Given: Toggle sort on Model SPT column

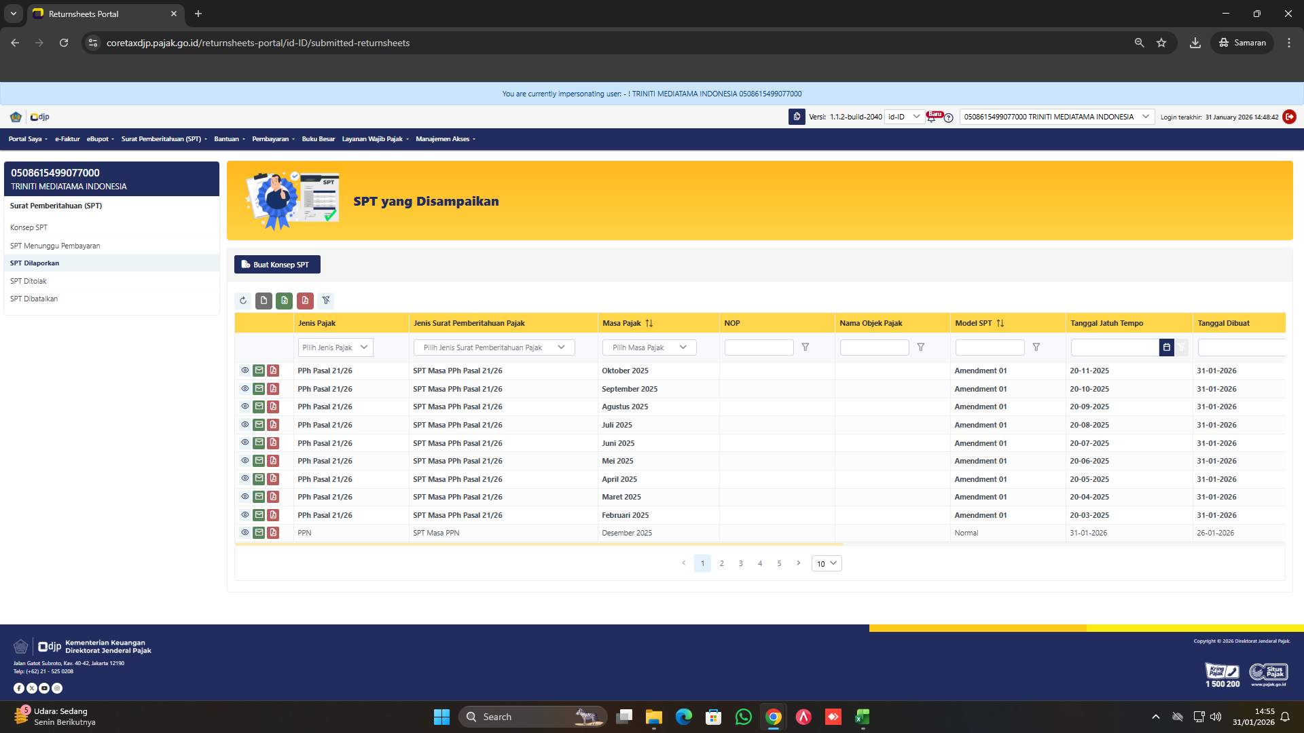Looking at the screenshot, I should click(1000, 323).
